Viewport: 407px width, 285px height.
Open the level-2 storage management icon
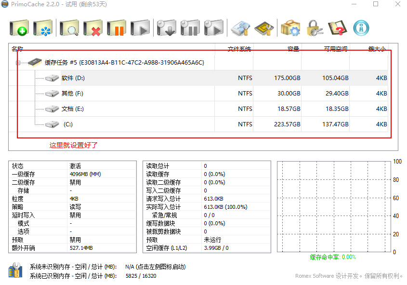coord(241,28)
